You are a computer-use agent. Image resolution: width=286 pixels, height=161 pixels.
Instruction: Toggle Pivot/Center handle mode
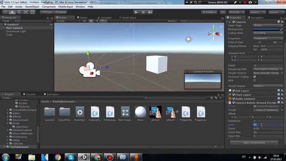coord(46,12)
